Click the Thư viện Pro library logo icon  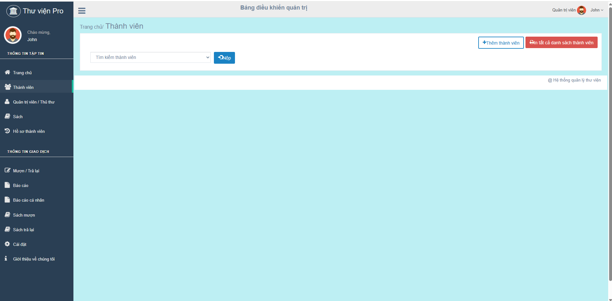click(13, 11)
